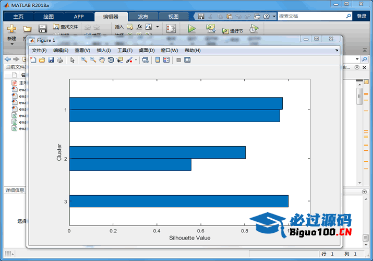Open editor panel actions circular arrow
The height and width of the screenshot is (261, 373).
(357, 67)
